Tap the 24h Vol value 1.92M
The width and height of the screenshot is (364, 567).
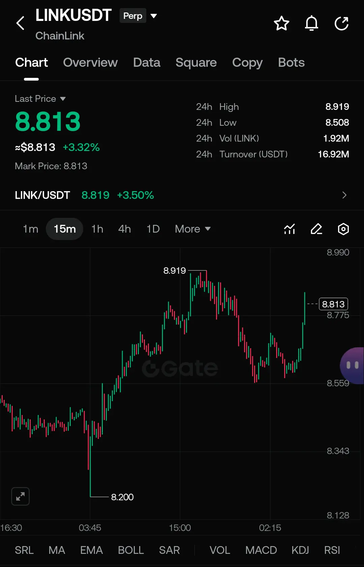pyautogui.click(x=336, y=139)
